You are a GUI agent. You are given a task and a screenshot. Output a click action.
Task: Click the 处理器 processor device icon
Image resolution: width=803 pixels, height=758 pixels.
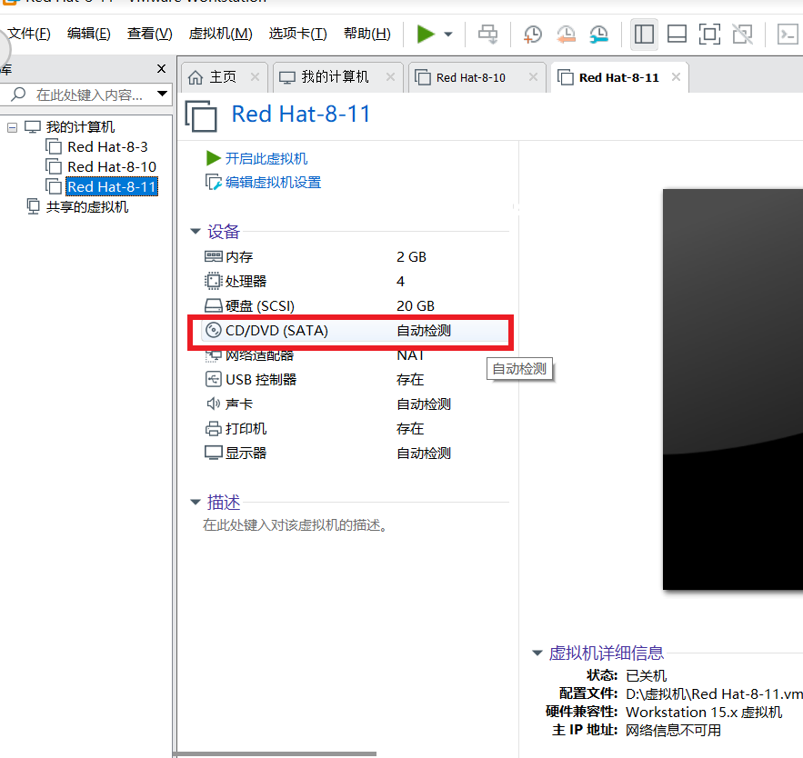(x=213, y=281)
